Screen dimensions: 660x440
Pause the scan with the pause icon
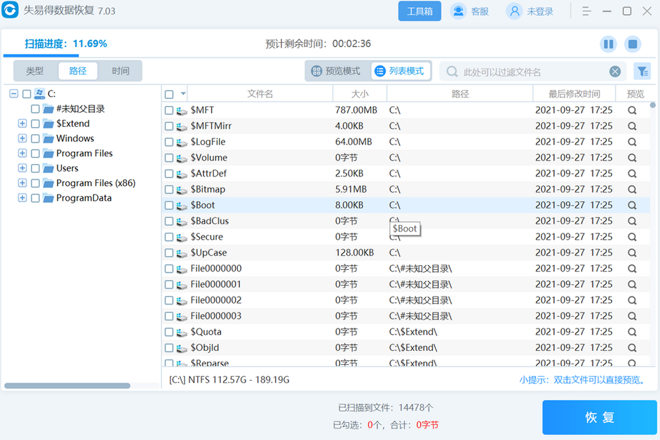608,44
